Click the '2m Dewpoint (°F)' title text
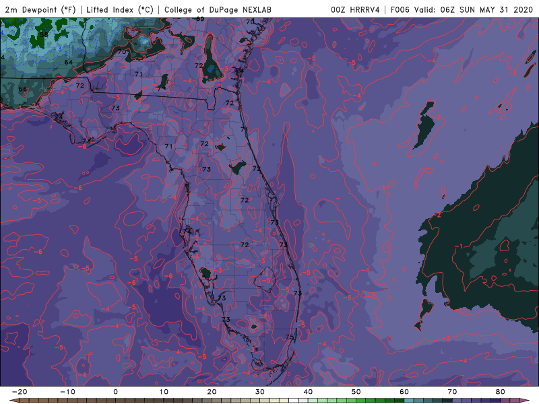This screenshot has width=539, height=404. click(x=40, y=10)
